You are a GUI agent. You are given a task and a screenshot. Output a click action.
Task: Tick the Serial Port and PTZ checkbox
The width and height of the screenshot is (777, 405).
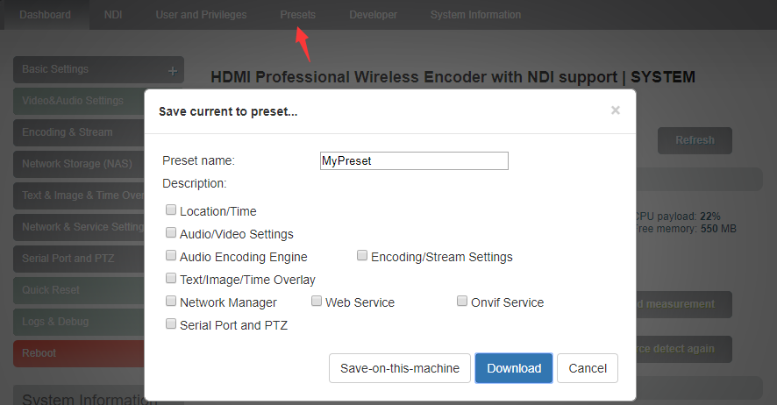tap(171, 323)
